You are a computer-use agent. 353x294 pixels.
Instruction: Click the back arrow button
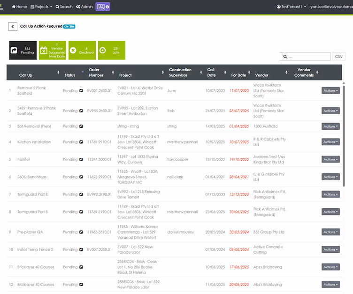pyautogui.click(x=13, y=27)
